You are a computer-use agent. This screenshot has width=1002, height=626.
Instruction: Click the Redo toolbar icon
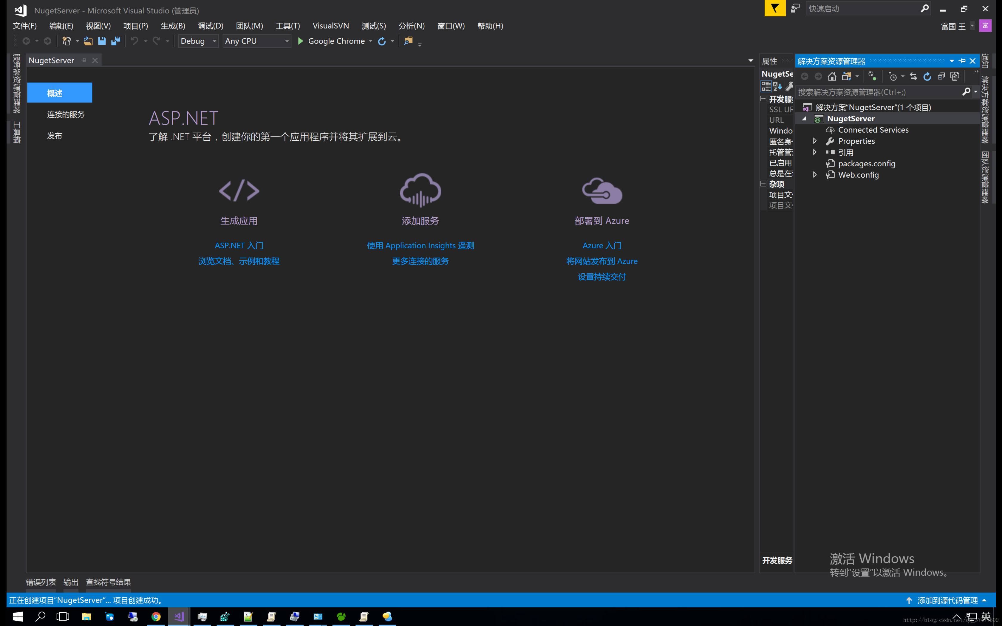157,41
